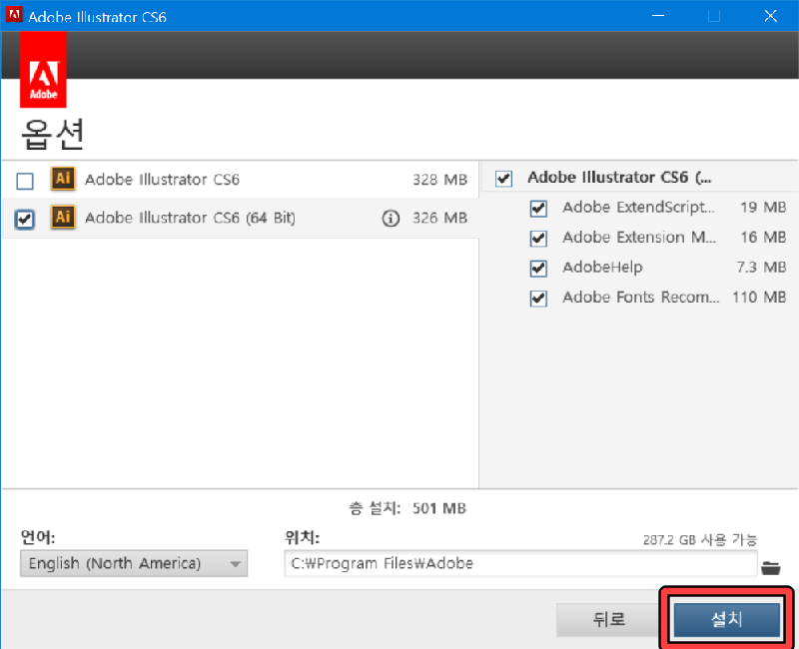Click the 287.2 GB available space text
The image size is (799, 649).
click(x=700, y=540)
